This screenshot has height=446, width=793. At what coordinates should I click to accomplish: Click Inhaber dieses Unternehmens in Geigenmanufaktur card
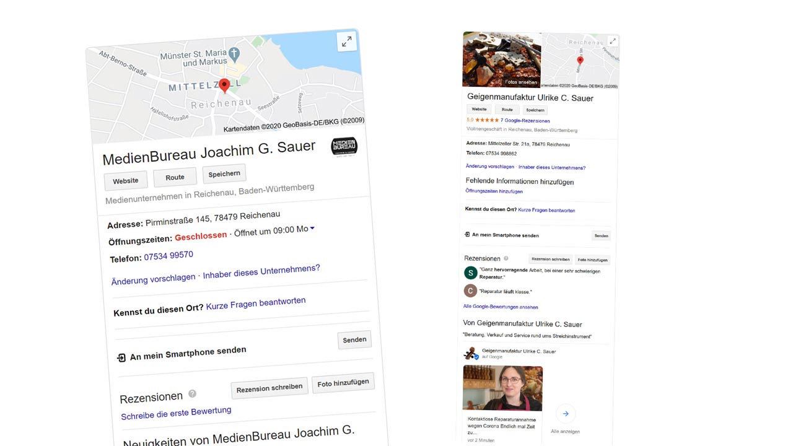(x=552, y=167)
